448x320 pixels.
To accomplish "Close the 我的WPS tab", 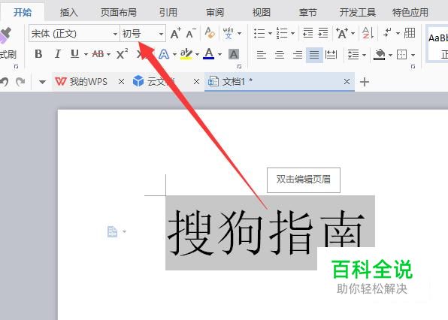I will click(x=121, y=82).
